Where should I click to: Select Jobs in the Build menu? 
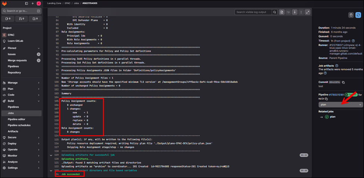coord(22,113)
